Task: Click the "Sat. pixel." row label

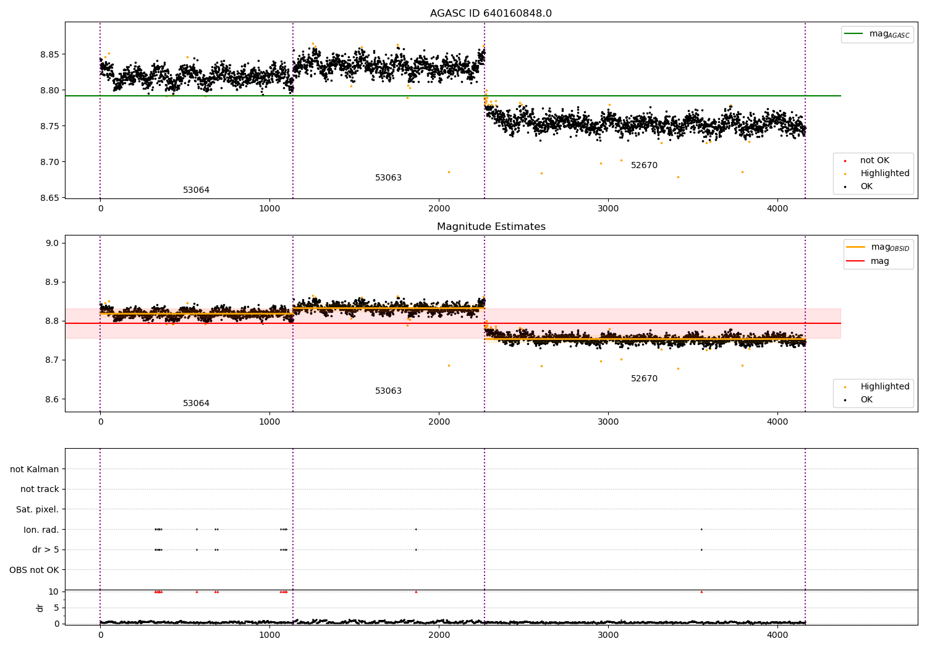Action: 38,510
